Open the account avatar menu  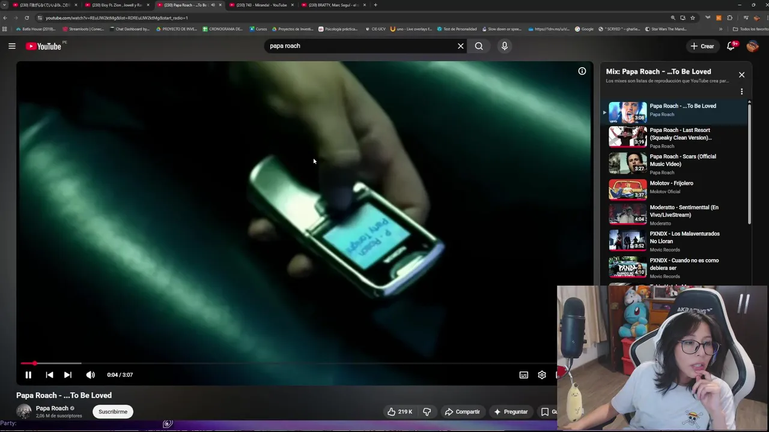pyautogui.click(x=753, y=46)
